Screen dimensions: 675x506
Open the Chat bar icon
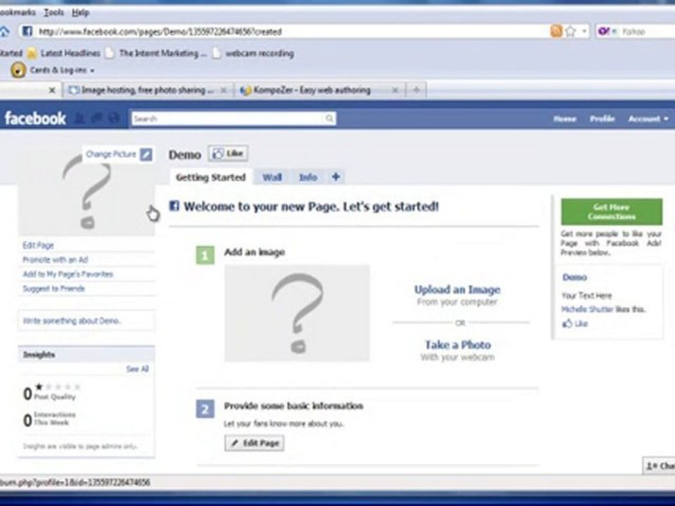pos(660,466)
